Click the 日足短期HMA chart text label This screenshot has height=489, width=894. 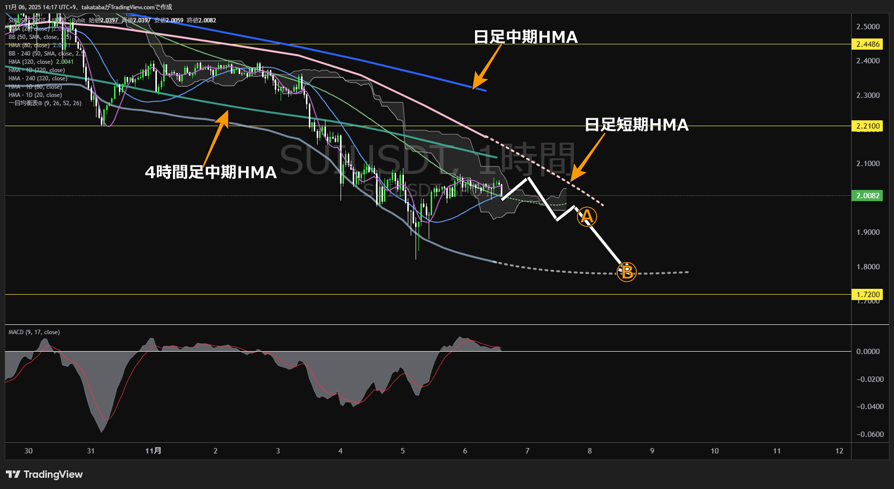coord(636,125)
